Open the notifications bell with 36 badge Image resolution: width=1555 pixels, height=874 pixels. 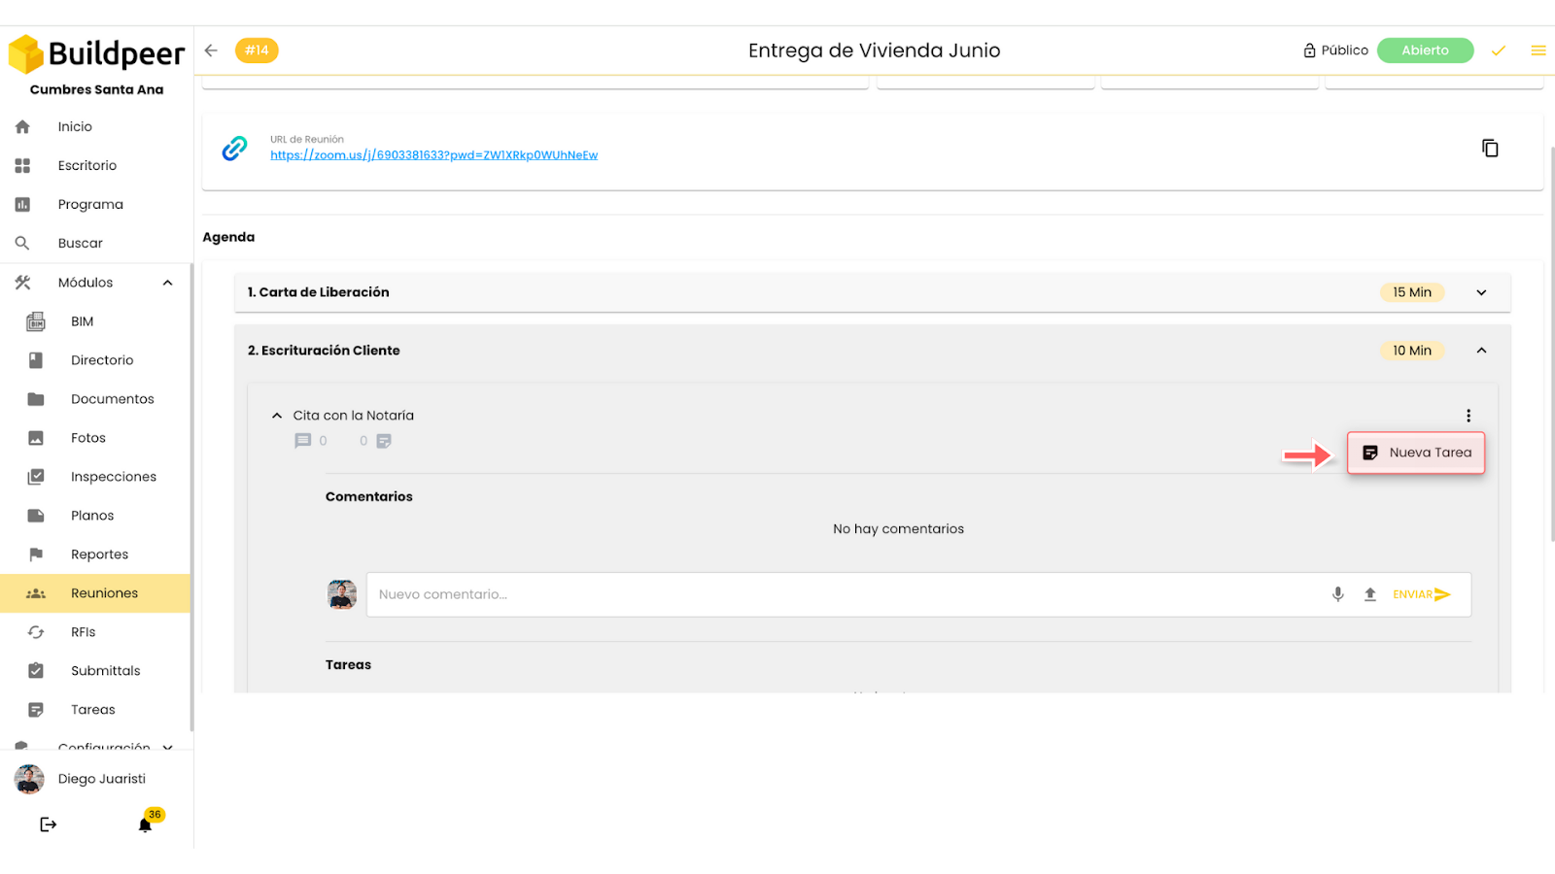pos(146,824)
